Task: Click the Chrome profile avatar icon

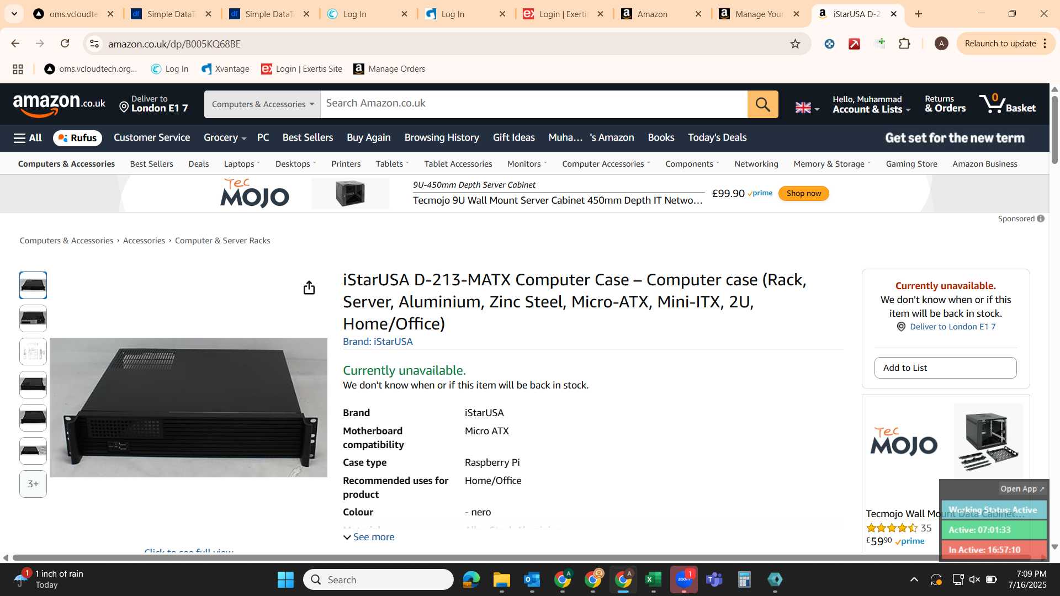Action: click(x=941, y=44)
